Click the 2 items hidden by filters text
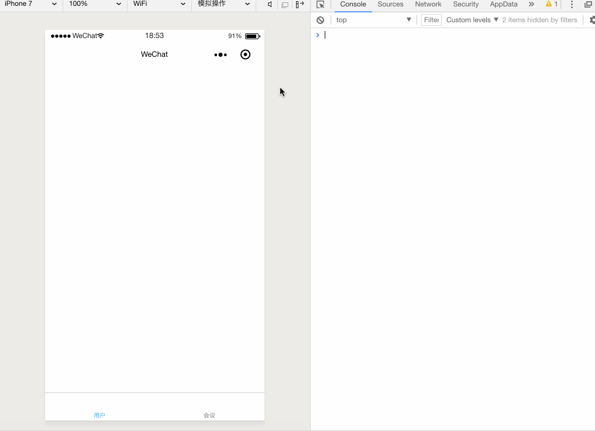595x431 pixels. (539, 20)
